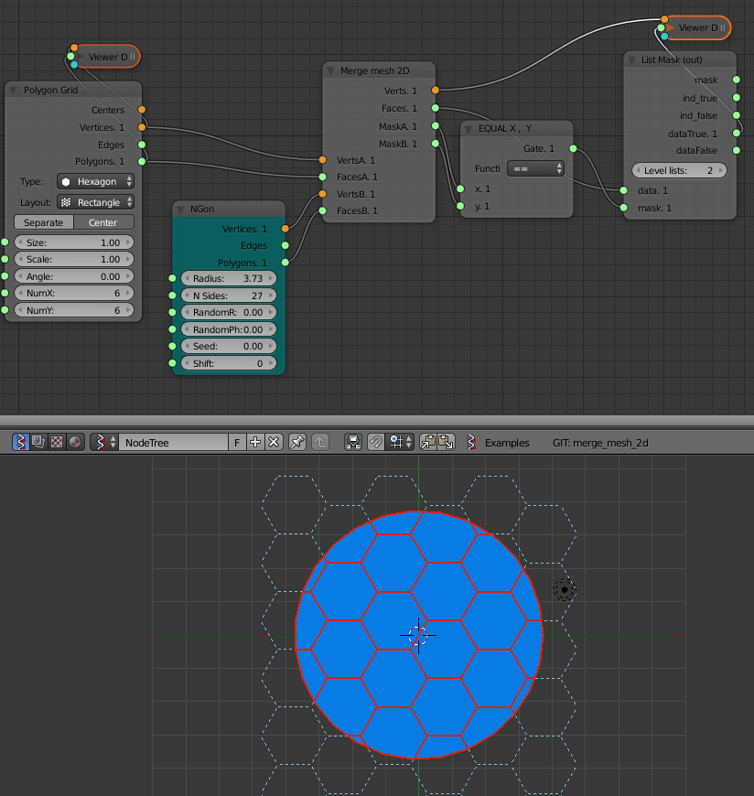Select the shader node tree type icon
The image size is (754, 796).
coord(75,442)
